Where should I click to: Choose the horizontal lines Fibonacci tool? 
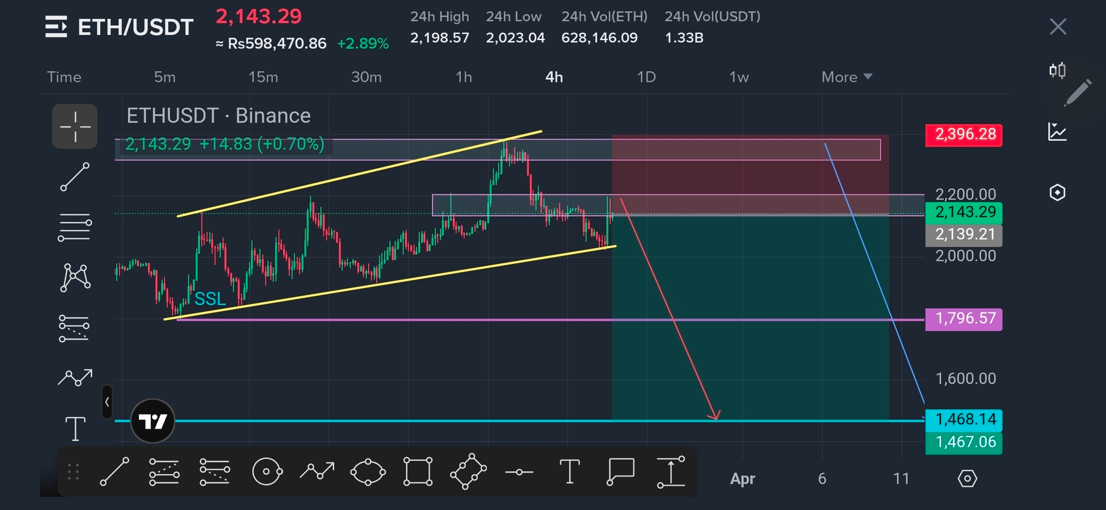pyautogui.click(x=75, y=227)
